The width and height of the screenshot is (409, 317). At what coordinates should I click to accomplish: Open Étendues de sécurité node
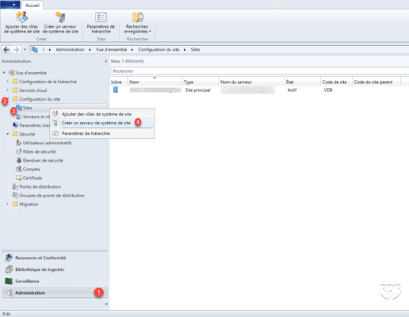[x=40, y=160]
